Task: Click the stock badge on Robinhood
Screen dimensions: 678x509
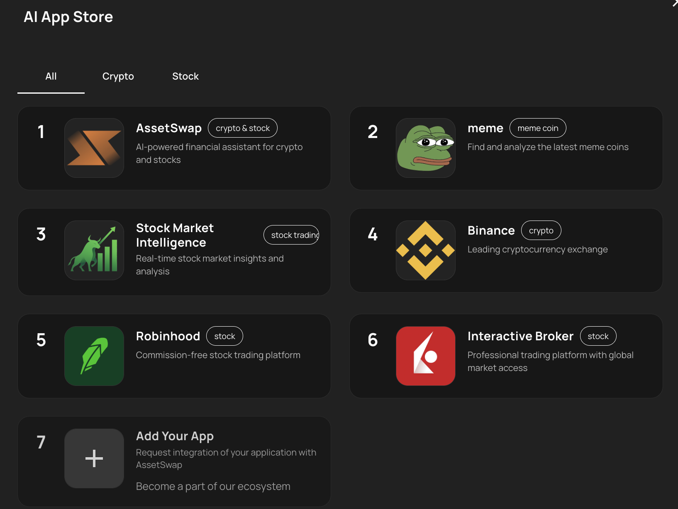Action: (x=224, y=336)
